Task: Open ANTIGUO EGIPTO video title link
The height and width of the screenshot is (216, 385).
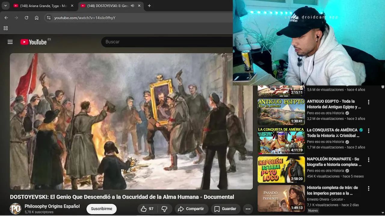Action: 334,104
